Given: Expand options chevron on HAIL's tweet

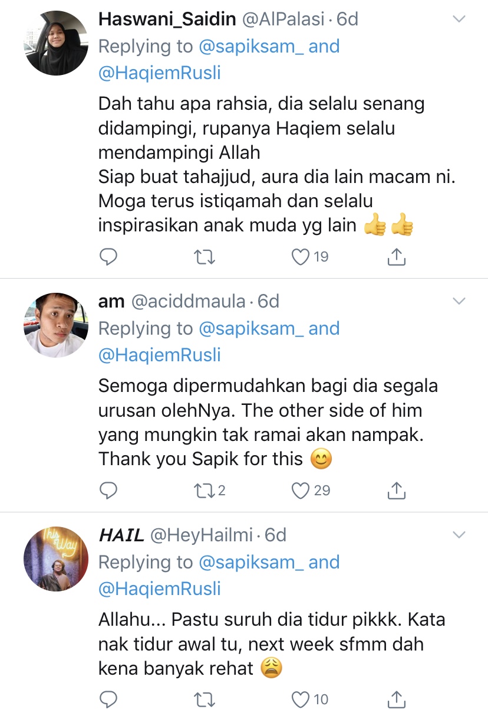Looking at the screenshot, I should 459,535.
